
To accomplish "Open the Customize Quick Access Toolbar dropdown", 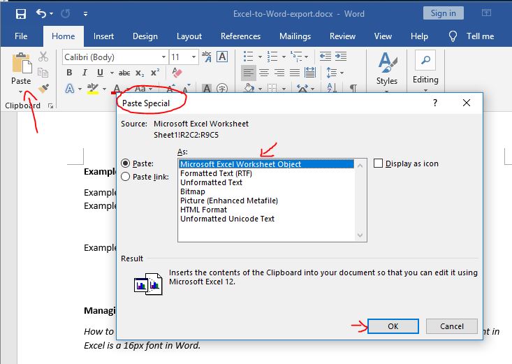I will coord(85,14).
